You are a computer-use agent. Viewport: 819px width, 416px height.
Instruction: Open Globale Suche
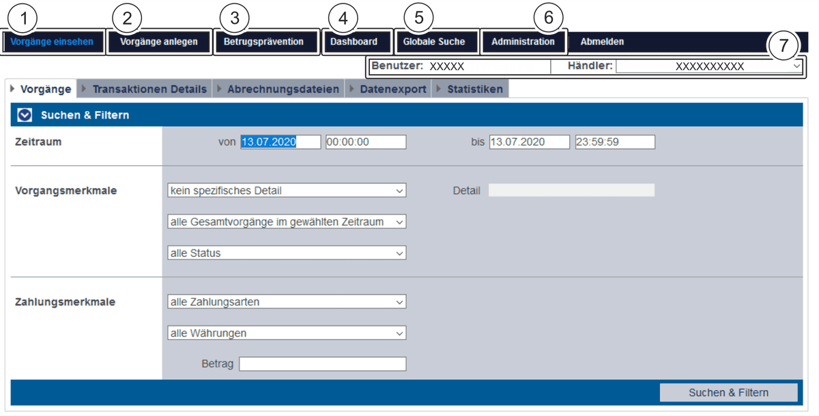(433, 42)
